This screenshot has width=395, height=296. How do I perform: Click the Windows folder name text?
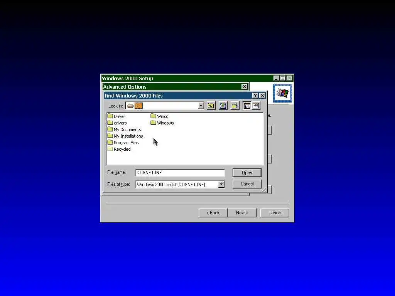pos(165,123)
